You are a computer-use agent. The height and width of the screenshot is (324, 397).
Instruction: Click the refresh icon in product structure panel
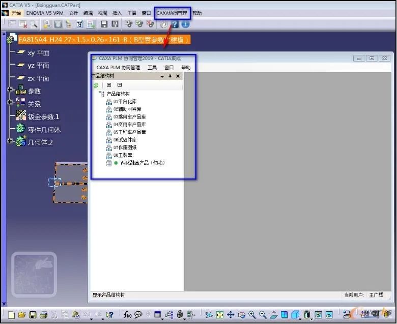96,85
